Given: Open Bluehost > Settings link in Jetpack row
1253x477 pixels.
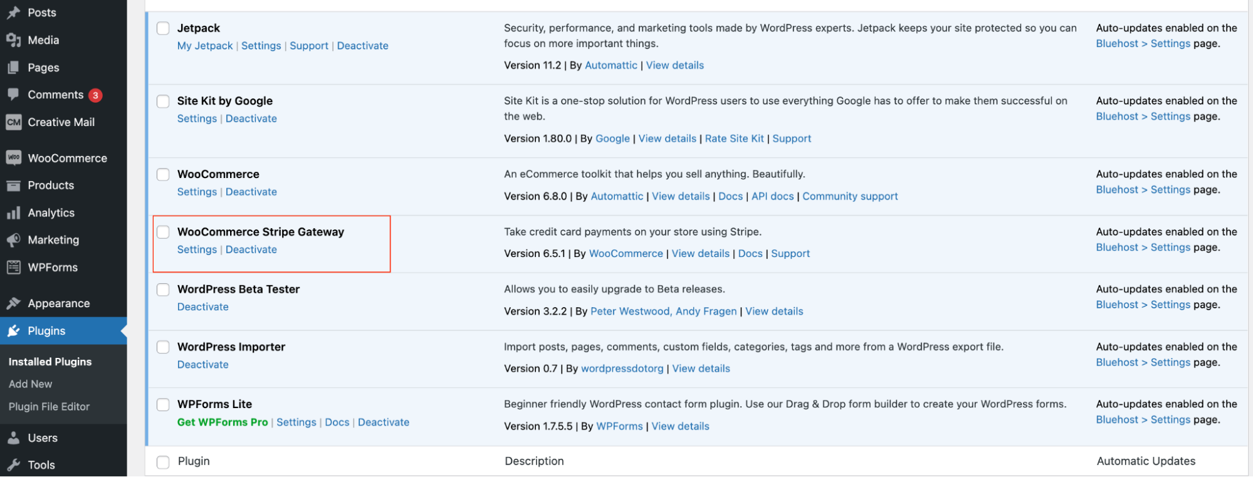Looking at the screenshot, I should pos(1143,44).
